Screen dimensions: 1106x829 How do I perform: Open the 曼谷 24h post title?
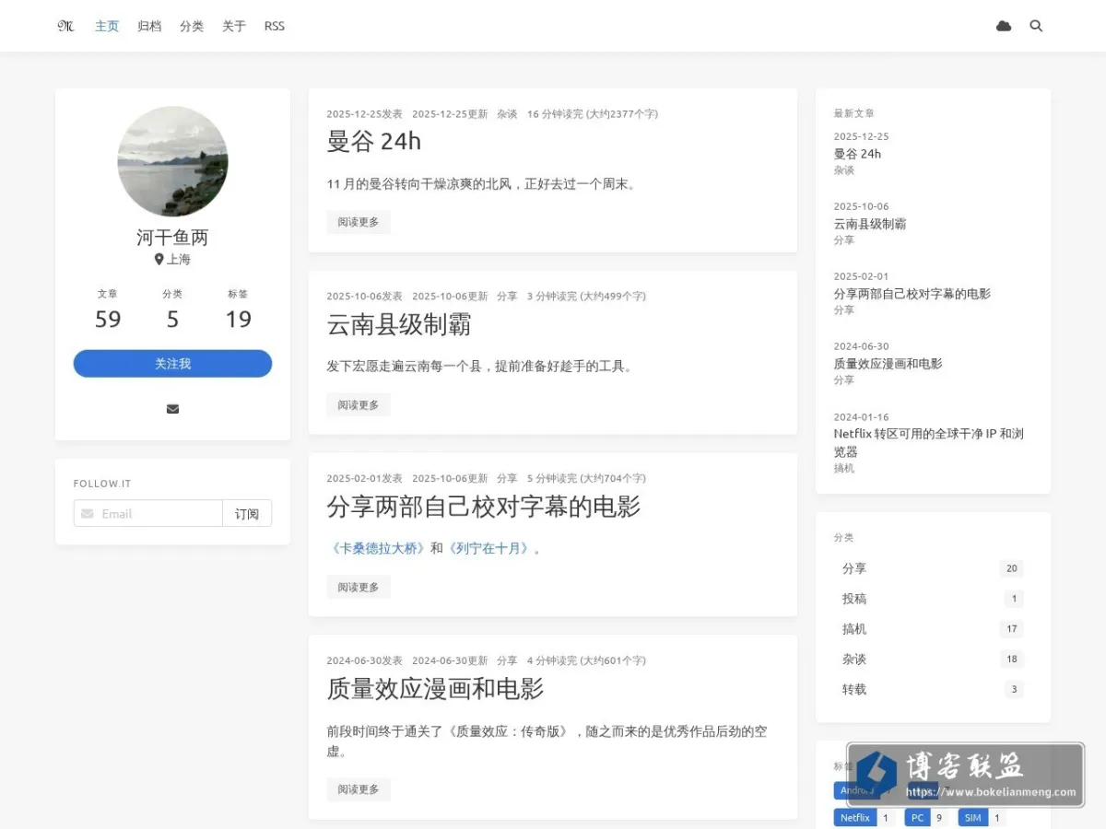[x=373, y=141]
